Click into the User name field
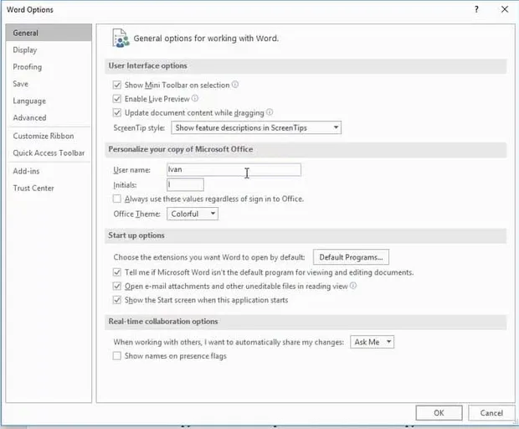The height and width of the screenshot is (429, 519). [x=234, y=169]
